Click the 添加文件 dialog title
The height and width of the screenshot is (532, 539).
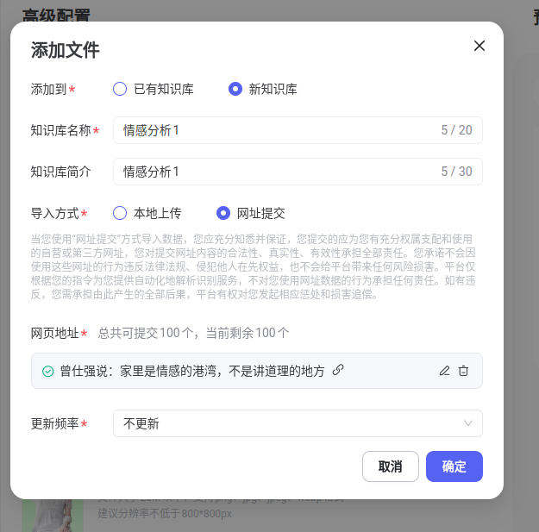[x=66, y=50]
